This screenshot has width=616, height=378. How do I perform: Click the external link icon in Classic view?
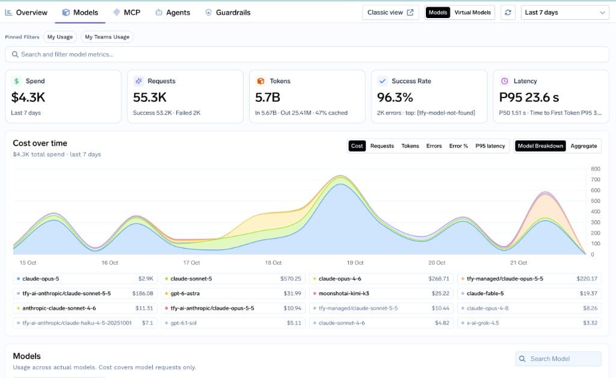click(x=410, y=13)
